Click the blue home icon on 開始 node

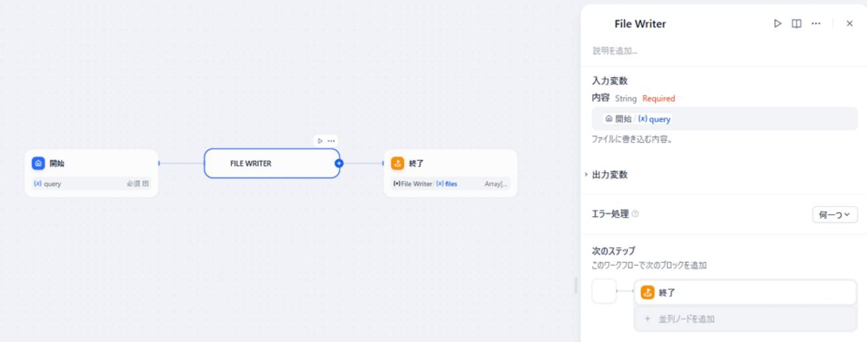tap(39, 163)
